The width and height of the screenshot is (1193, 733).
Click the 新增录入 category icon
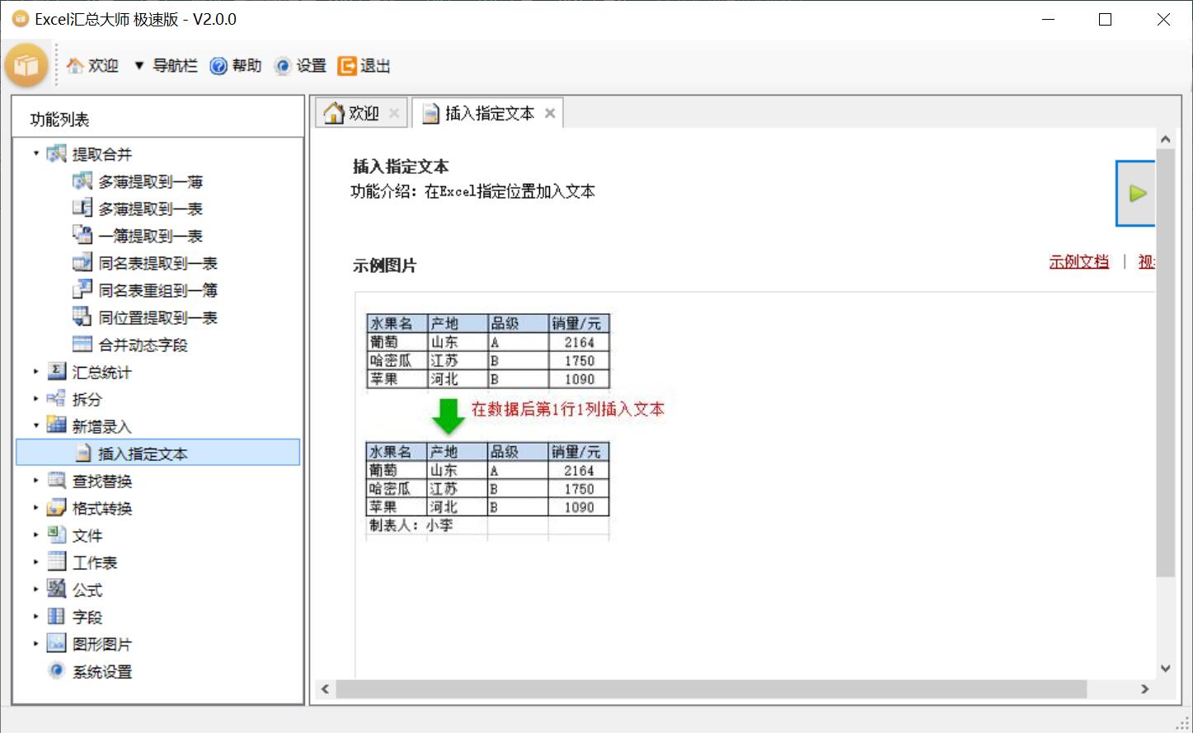[x=57, y=425]
